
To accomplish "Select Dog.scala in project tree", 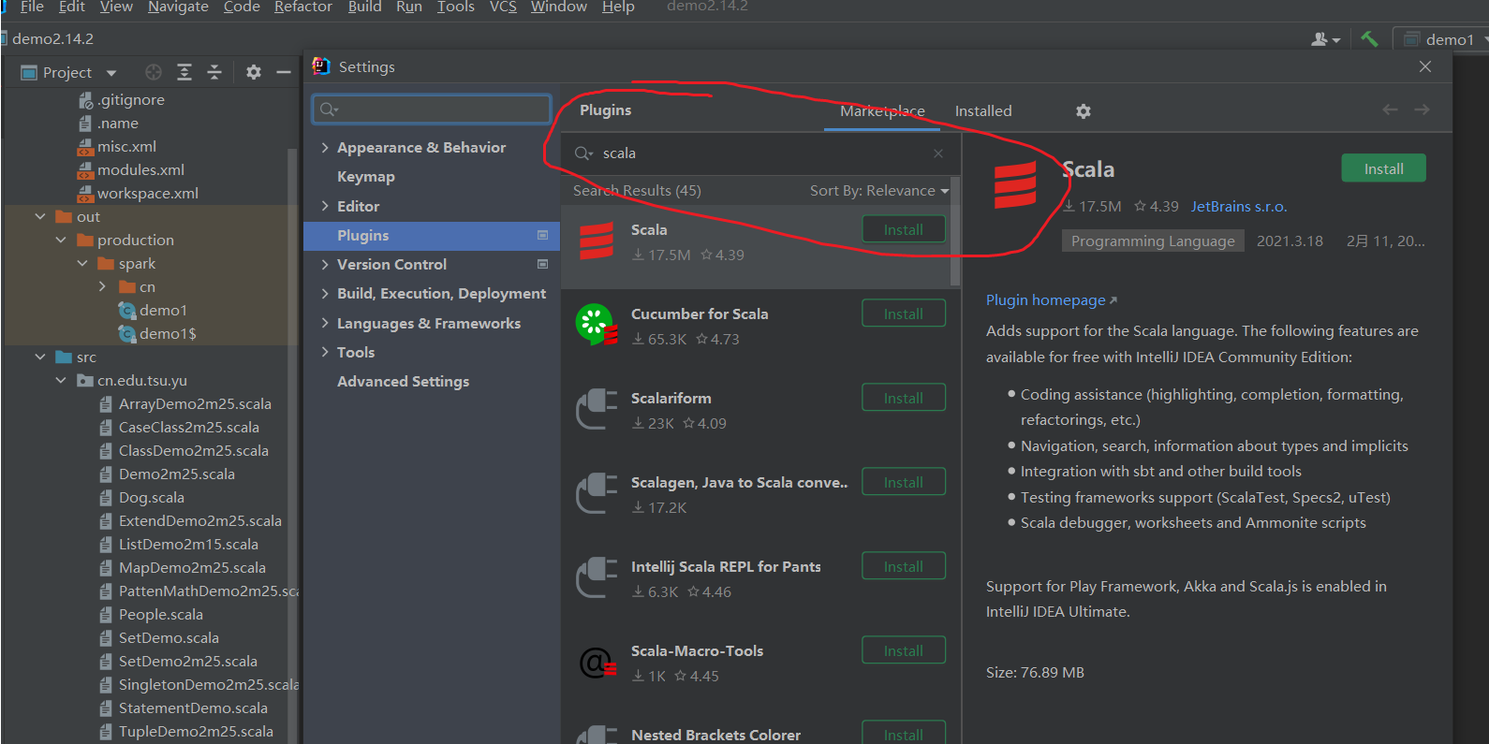I will coord(151,497).
